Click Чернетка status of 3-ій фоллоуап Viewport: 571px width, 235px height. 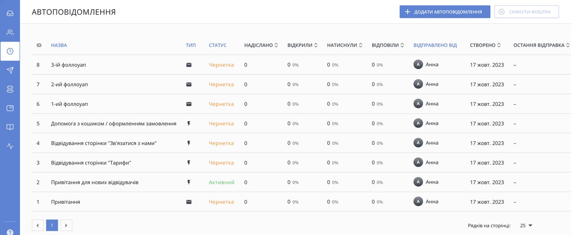pyautogui.click(x=221, y=65)
